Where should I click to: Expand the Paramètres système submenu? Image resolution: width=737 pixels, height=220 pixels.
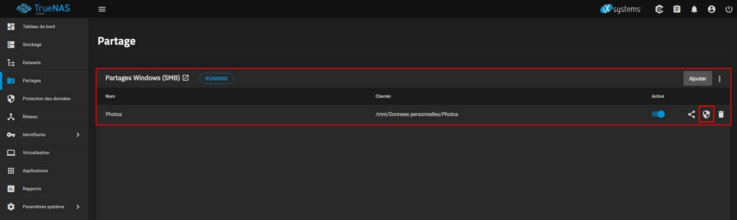[78, 207]
